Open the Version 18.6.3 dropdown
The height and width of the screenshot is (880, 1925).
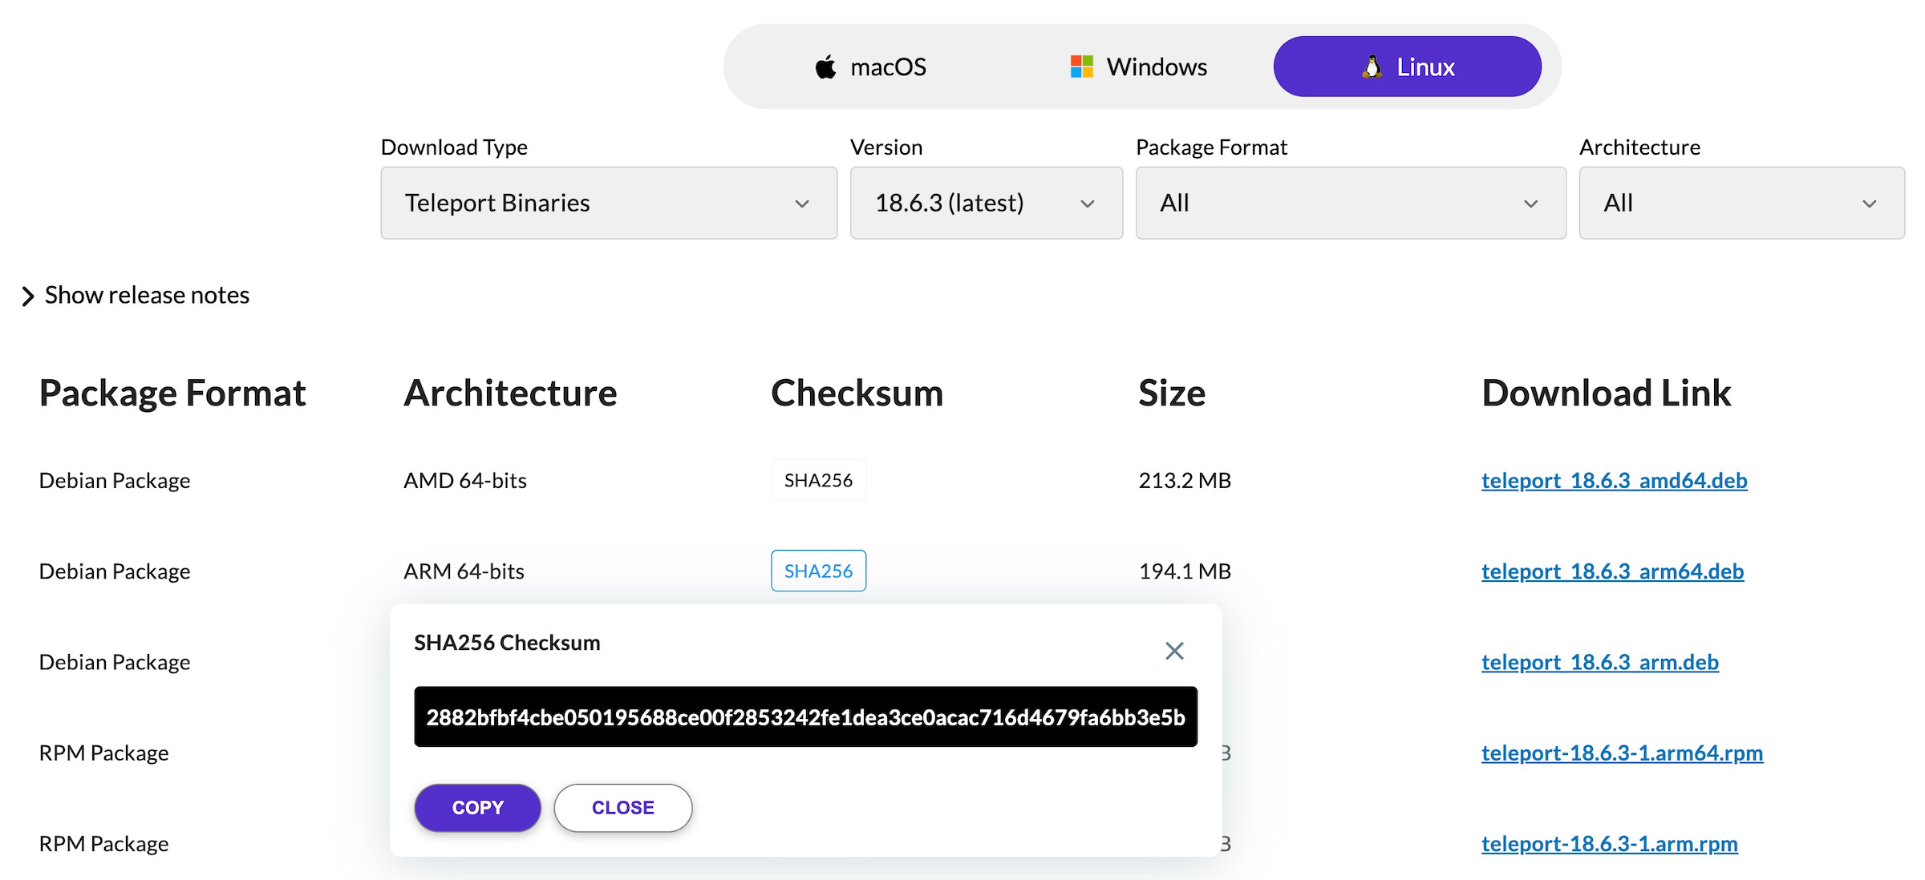pyautogui.click(x=986, y=203)
